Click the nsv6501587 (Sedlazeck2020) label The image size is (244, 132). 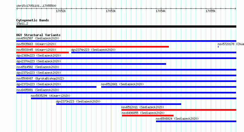tap(38, 38)
